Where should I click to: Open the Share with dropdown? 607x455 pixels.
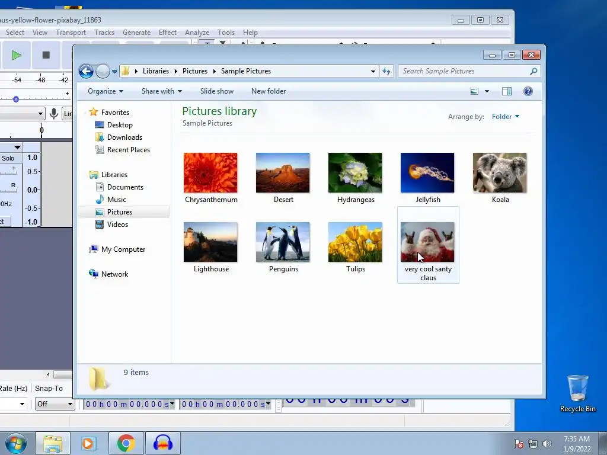click(161, 91)
